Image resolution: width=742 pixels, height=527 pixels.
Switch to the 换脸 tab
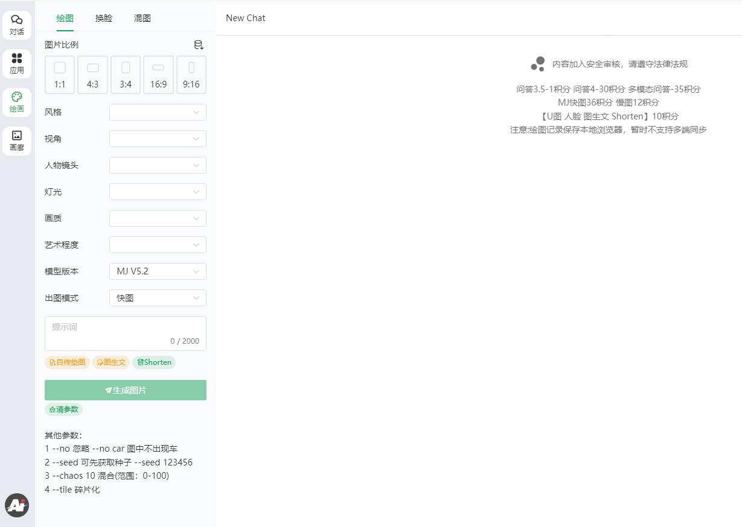point(104,18)
